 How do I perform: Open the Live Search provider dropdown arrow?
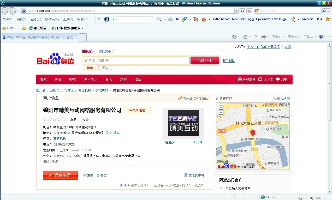point(329,11)
